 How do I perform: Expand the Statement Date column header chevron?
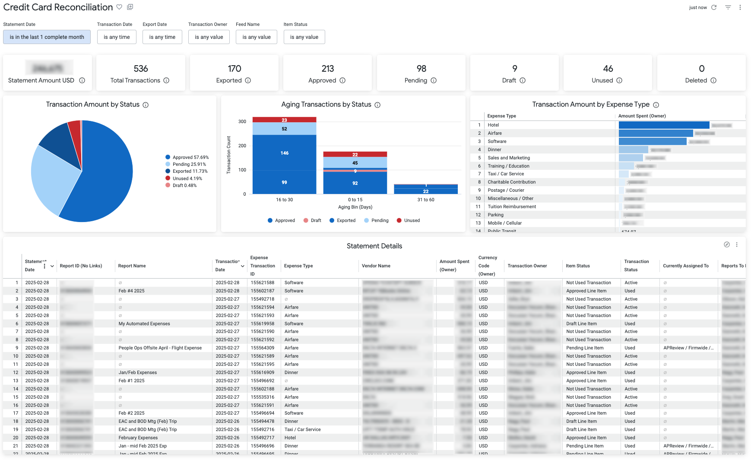pyautogui.click(x=51, y=266)
